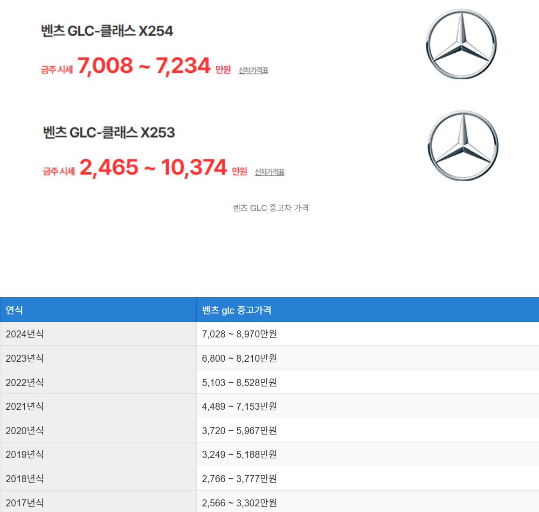
Task: Select the 2017년식 row label
Action: click(25, 503)
